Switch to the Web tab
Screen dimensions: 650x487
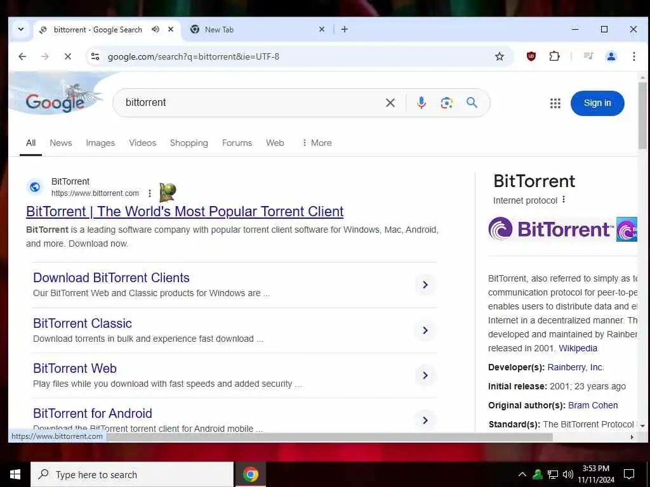pos(275,143)
